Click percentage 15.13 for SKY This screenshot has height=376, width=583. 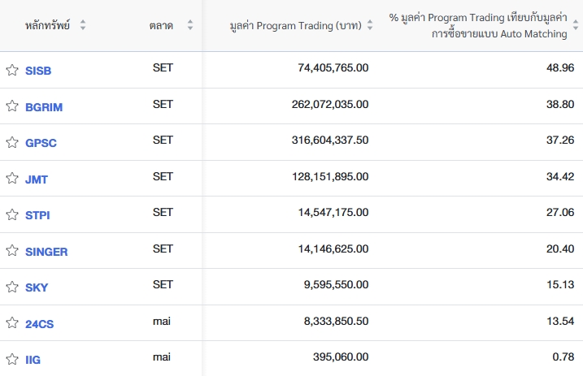(560, 285)
